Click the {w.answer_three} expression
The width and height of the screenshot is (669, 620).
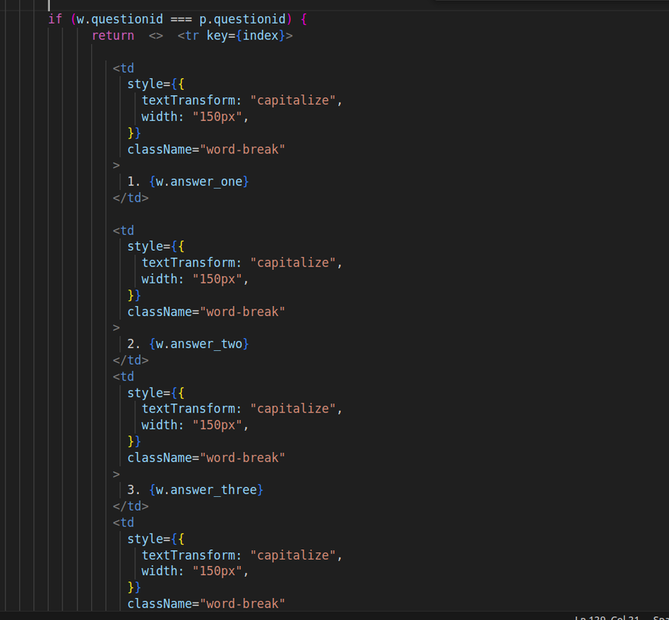click(x=206, y=490)
